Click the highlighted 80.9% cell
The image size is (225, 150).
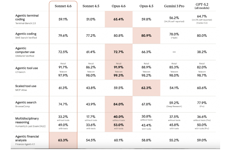146,35
